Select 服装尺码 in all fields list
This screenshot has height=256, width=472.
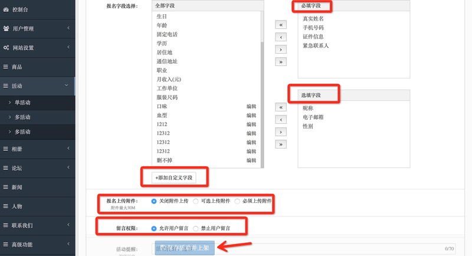coord(167,97)
